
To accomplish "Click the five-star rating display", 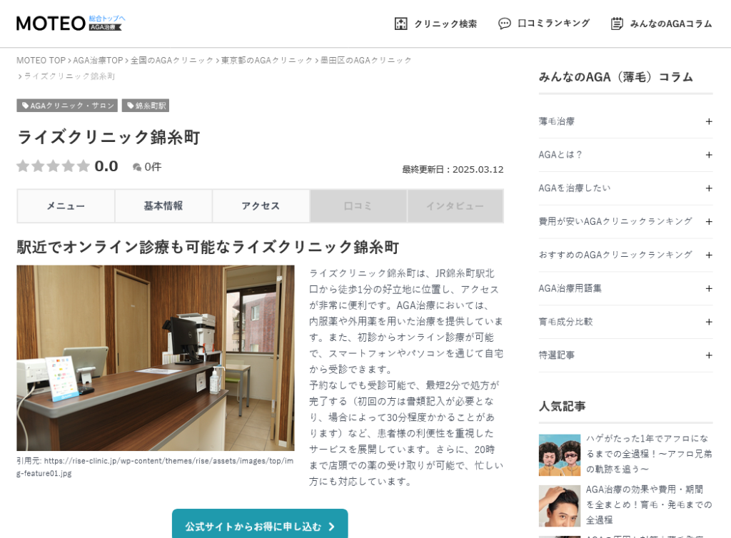I will click(53, 166).
